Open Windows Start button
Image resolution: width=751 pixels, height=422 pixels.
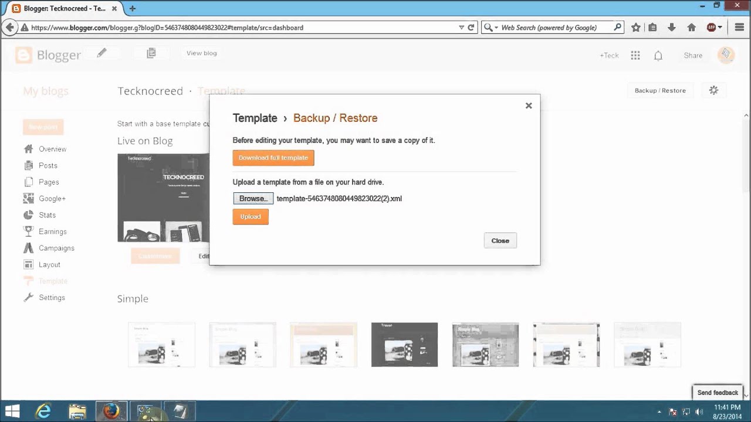tap(13, 411)
